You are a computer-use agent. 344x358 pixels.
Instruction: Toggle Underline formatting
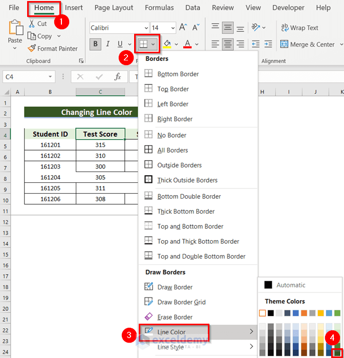click(x=120, y=44)
